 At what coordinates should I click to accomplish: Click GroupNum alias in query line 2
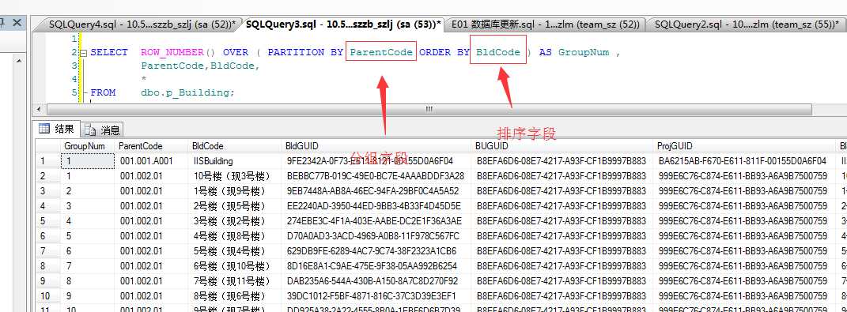(x=584, y=52)
